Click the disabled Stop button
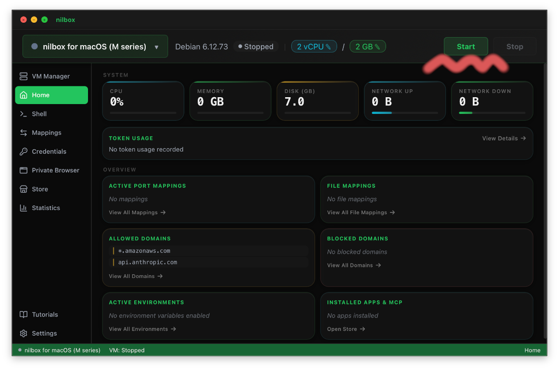 click(x=514, y=46)
